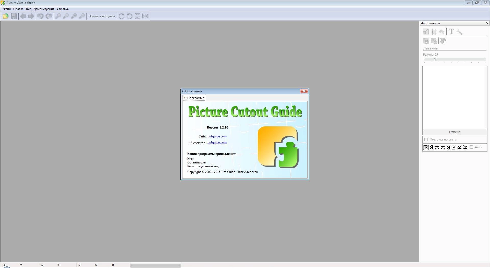This screenshot has height=268, width=490.
Task: Open the Поддержка tintguide.com link
Action: (217, 142)
